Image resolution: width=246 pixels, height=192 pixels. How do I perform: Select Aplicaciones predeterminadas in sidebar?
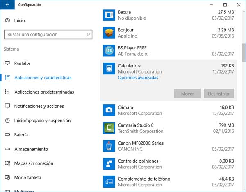point(44,92)
